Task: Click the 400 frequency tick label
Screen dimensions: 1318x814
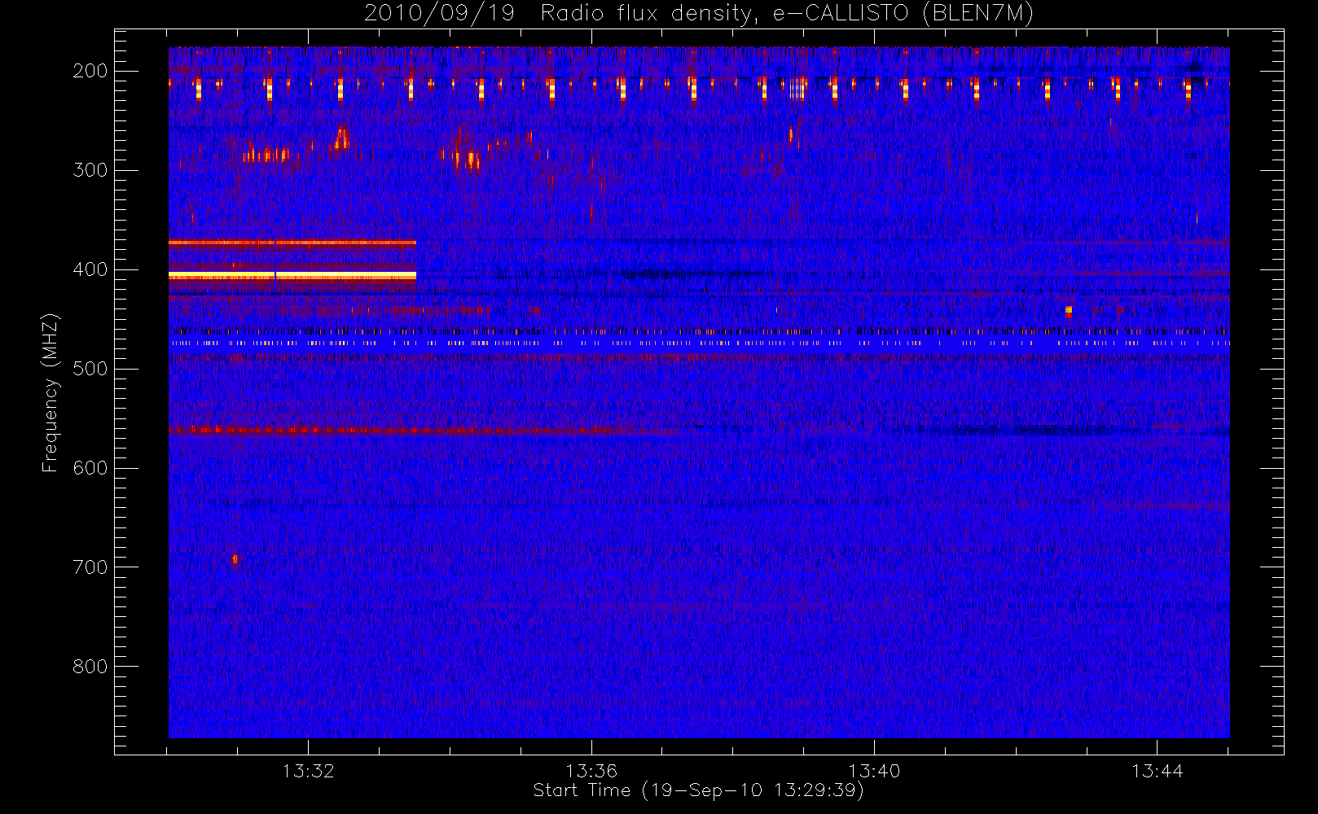Action: tap(90, 269)
